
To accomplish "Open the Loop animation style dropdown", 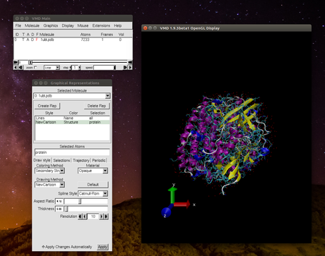I will click(52, 68).
